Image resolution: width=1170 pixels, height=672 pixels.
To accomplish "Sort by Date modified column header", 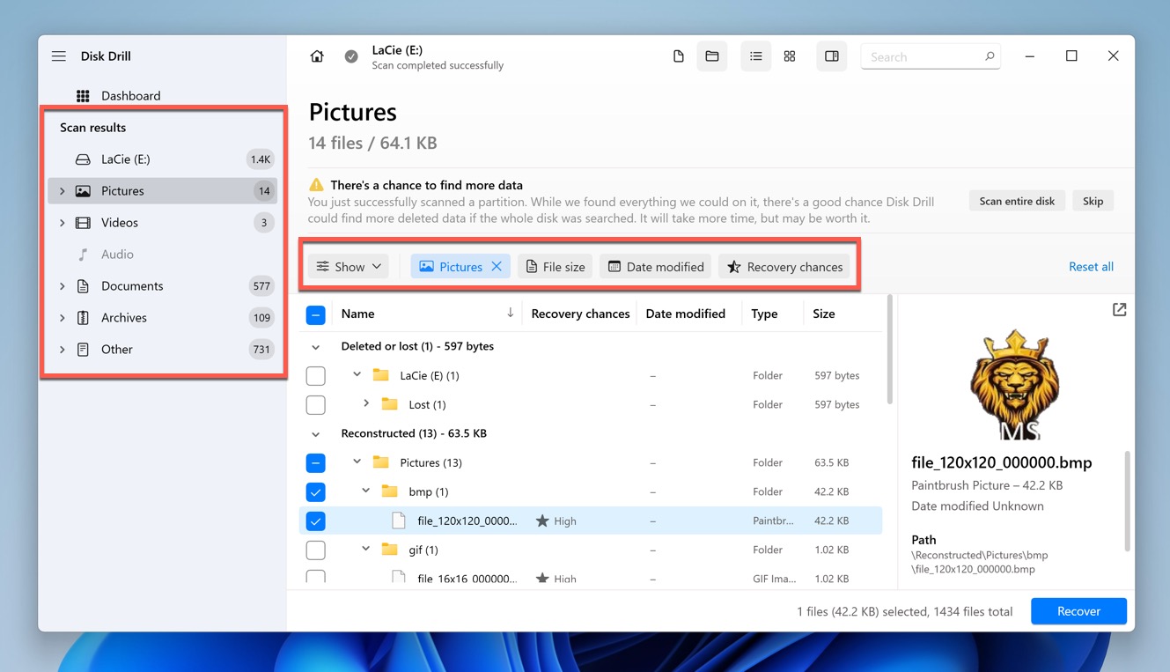I will tap(685, 314).
